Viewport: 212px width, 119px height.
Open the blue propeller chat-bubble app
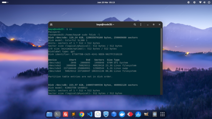point(138,114)
